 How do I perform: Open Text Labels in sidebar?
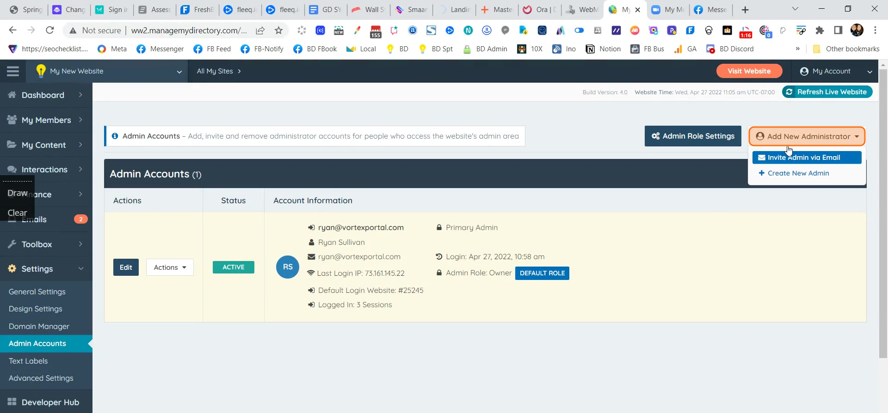pos(28,361)
